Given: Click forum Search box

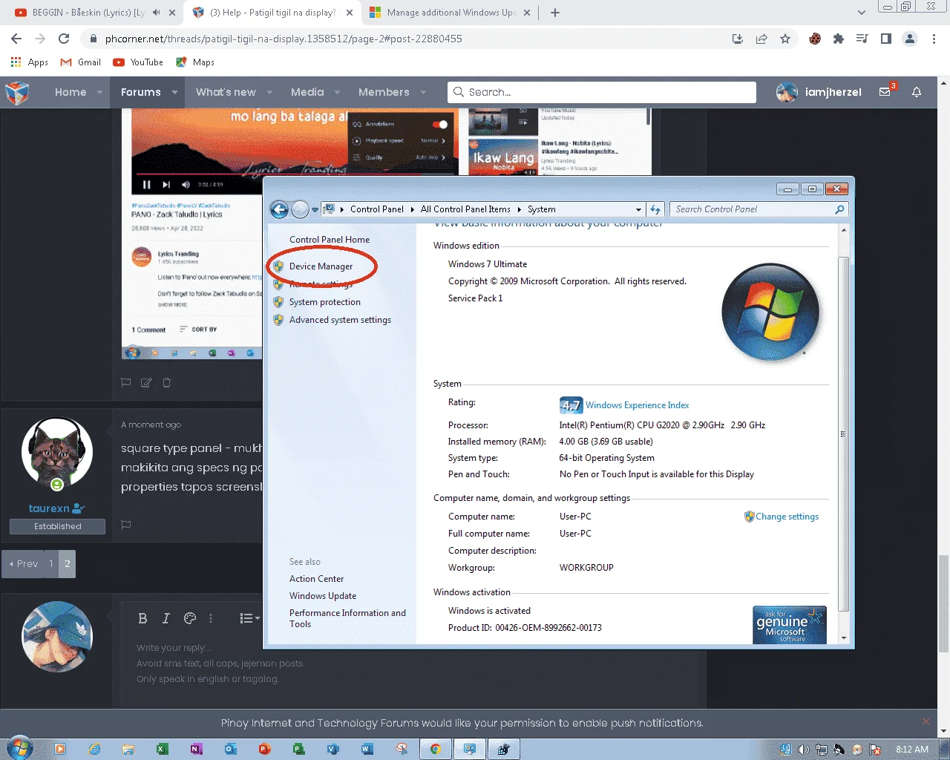Looking at the screenshot, I should pyautogui.click(x=602, y=92).
